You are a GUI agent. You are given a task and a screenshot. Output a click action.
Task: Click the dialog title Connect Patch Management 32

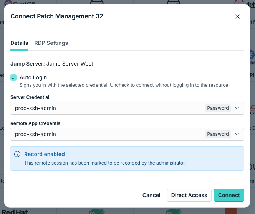pos(57,16)
